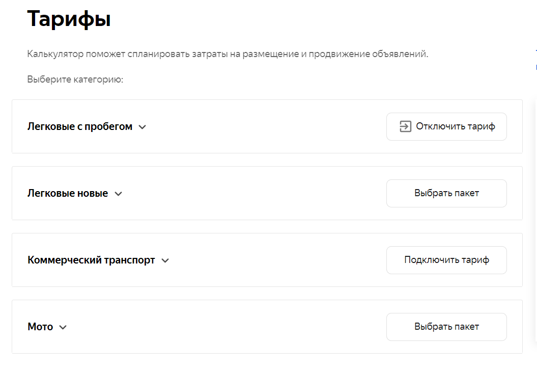Select the Мото category title
Screen dimensions: 537x370
coord(40,327)
